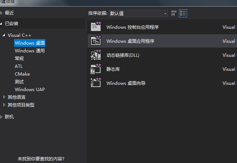
Task: Select the 动态链接库(DLL) template icon
Action: pos(96,55)
